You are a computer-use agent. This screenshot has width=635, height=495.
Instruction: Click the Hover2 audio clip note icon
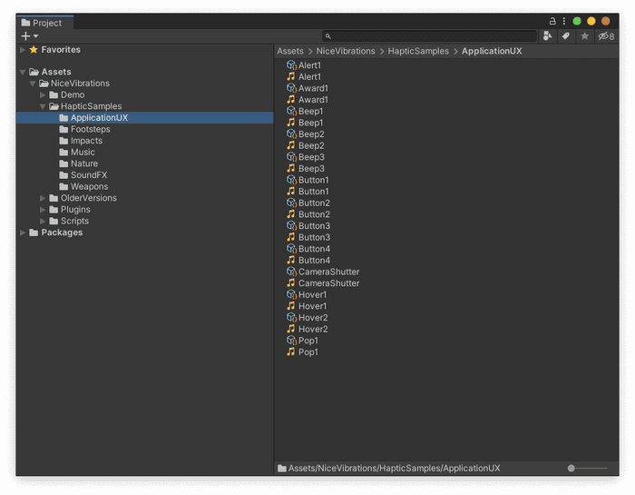point(291,329)
